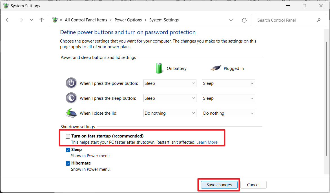
Task: Refresh the System Settings page
Action: pyautogui.click(x=244, y=20)
